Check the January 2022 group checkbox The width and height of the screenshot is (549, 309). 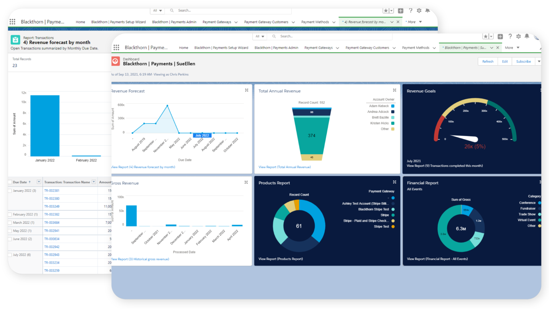pyautogui.click(x=10, y=191)
